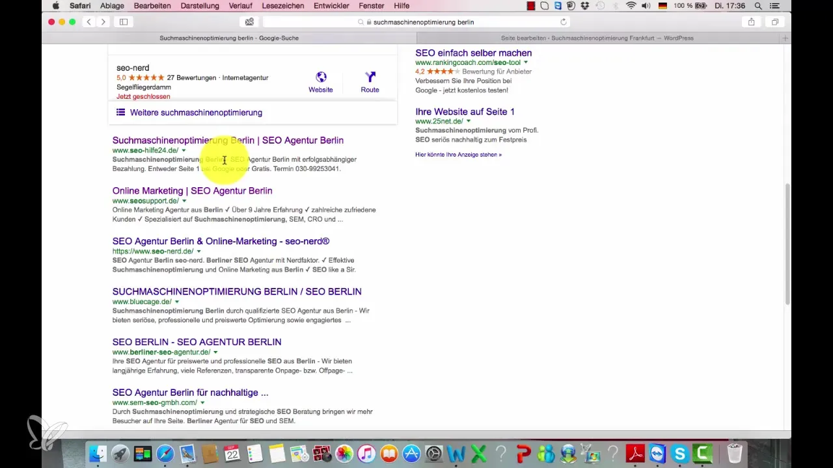Expand dropdown arrow next to www.seo-hilfe24.de
Image resolution: width=833 pixels, height=468 pixels.
[x=184, y=151]
